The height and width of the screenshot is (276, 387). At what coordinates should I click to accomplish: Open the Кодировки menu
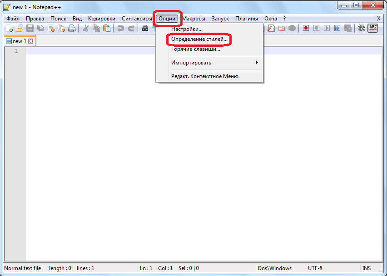click(x=102, y=19)
